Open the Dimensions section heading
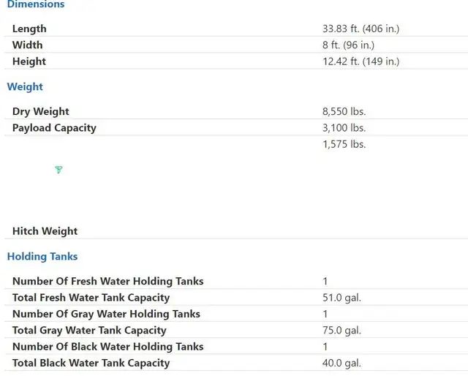 tap(36, 4)
